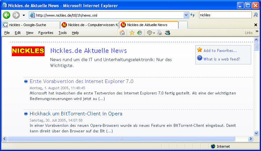The height and width of the screenshot is (151, 261).
Task: Click the bullet beside the Internet Explorer 7.0 headline
Action: (26, 81)
